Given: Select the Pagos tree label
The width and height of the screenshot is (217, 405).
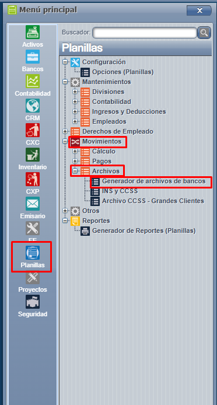Looking at the screenshot, I should pos(101,161).
